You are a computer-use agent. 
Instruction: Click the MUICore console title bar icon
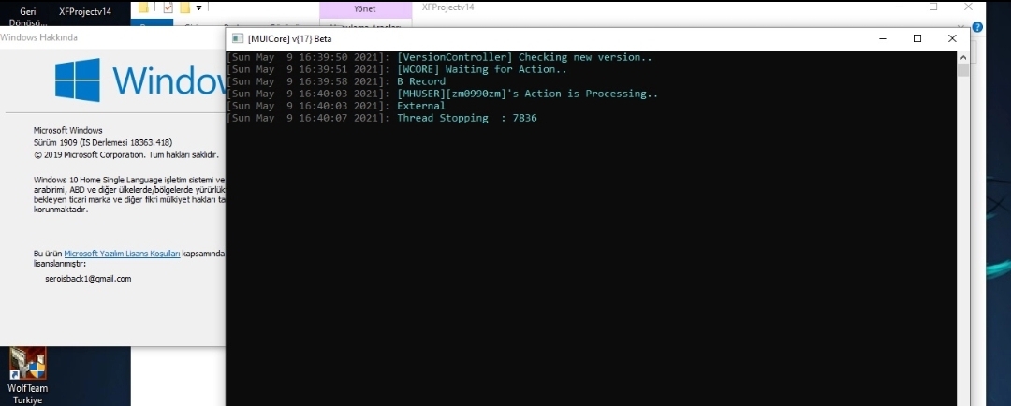point(237,38)
